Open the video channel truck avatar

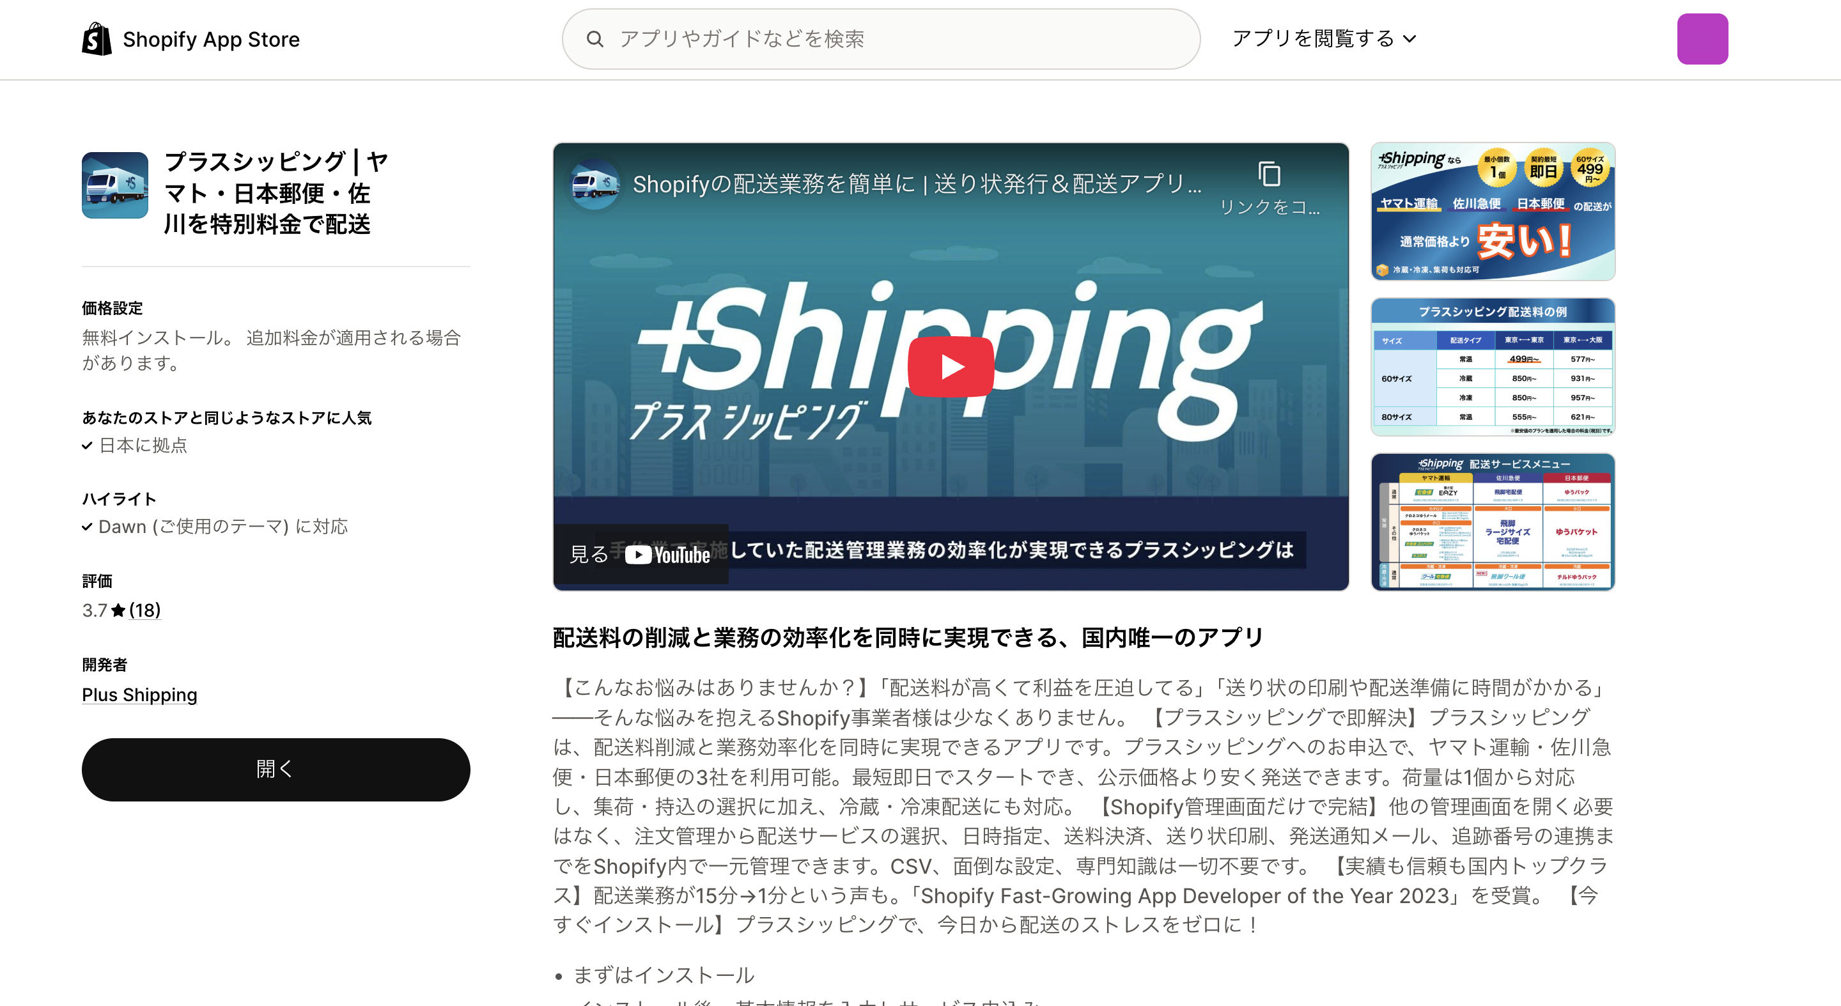[594, 184]
